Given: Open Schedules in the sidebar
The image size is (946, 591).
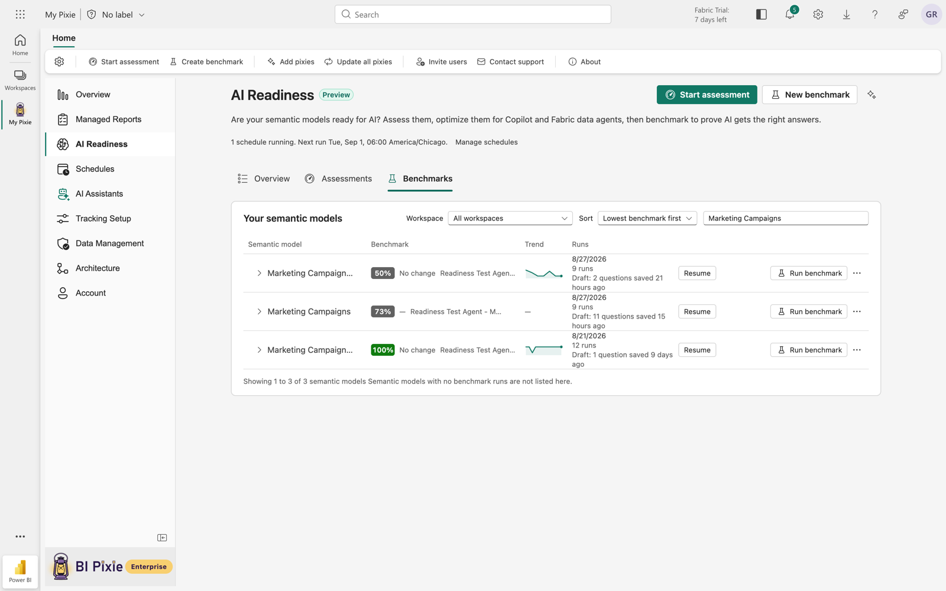Looking at the screenshot, I should pyautogui.click(x=110, y=169).
